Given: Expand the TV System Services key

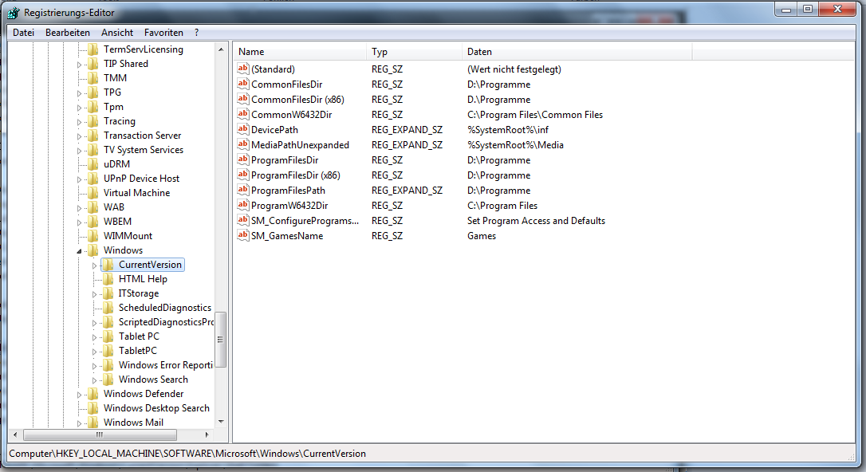Looking at the screenshot, I should tap(79, 151).
